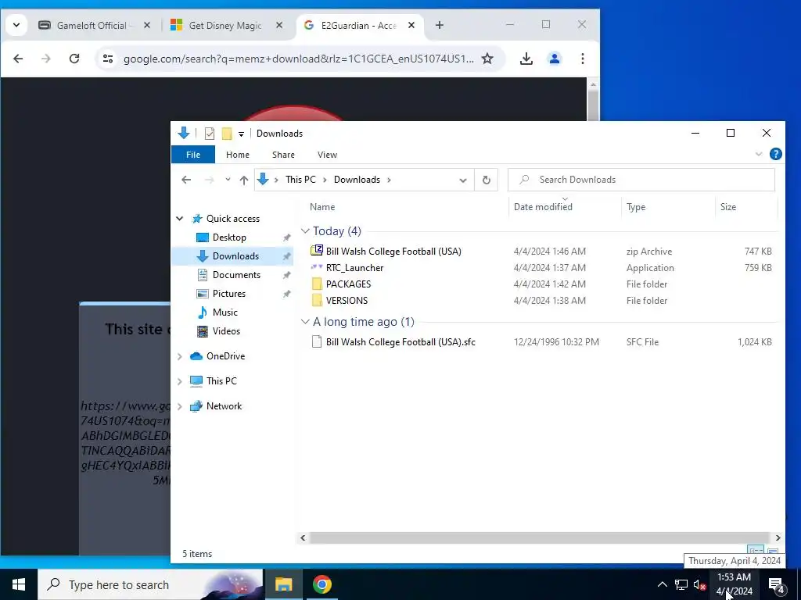
Task: Open Pictures in Quick access
Action: (x=229, y=294)
